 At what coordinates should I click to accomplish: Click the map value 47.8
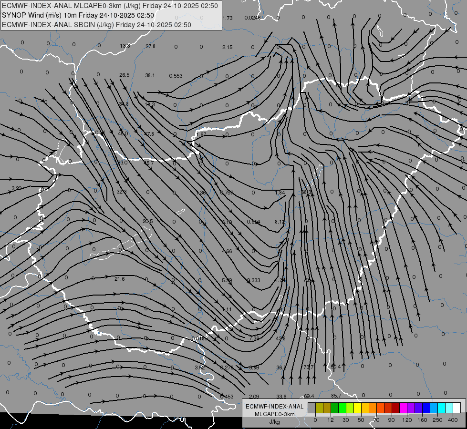pos(149,134)
